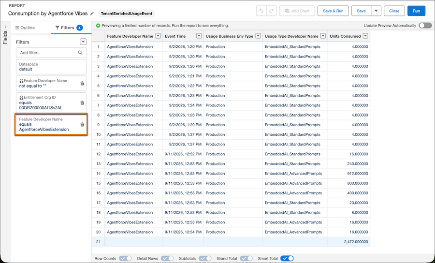Click the 800.000000 units cell

[x=348, y=183]
